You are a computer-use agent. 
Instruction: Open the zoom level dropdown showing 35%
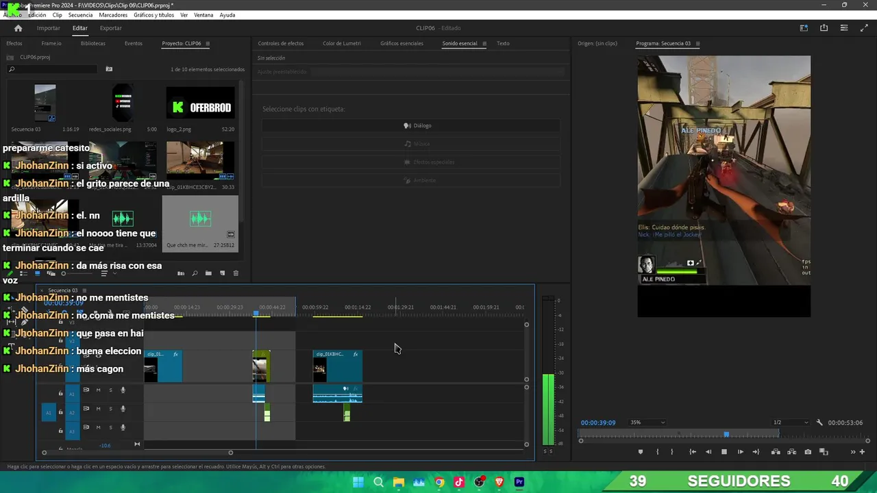(x=647, y=422)
